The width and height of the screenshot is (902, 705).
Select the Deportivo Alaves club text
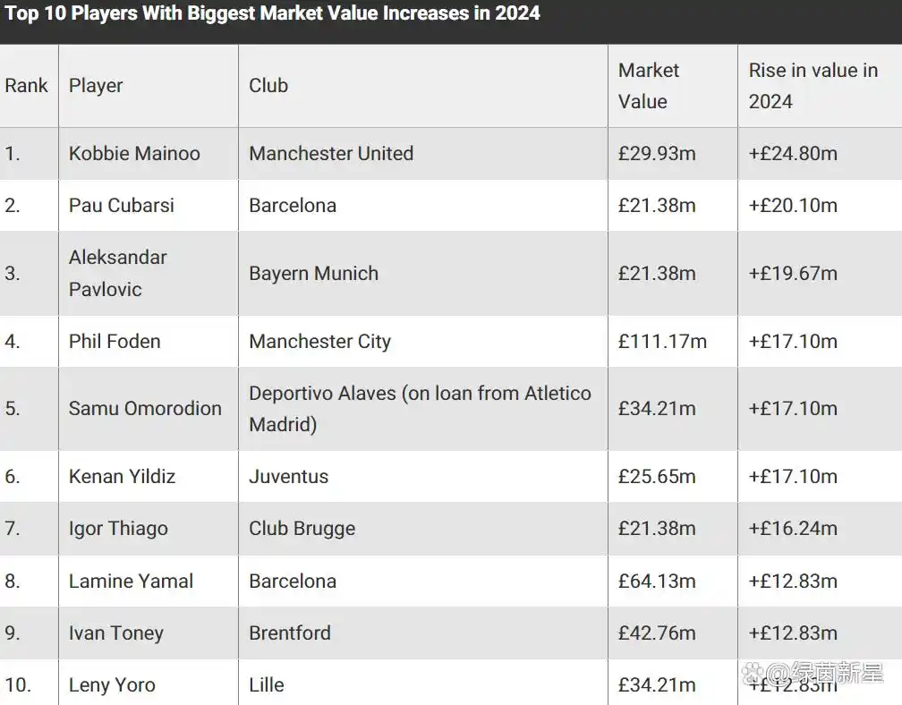[420, 409]
